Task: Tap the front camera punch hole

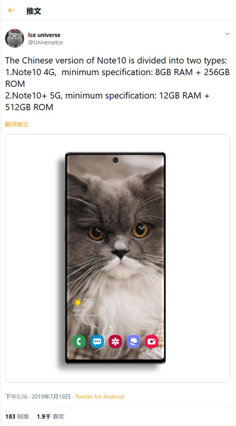Action: point(116,160)
